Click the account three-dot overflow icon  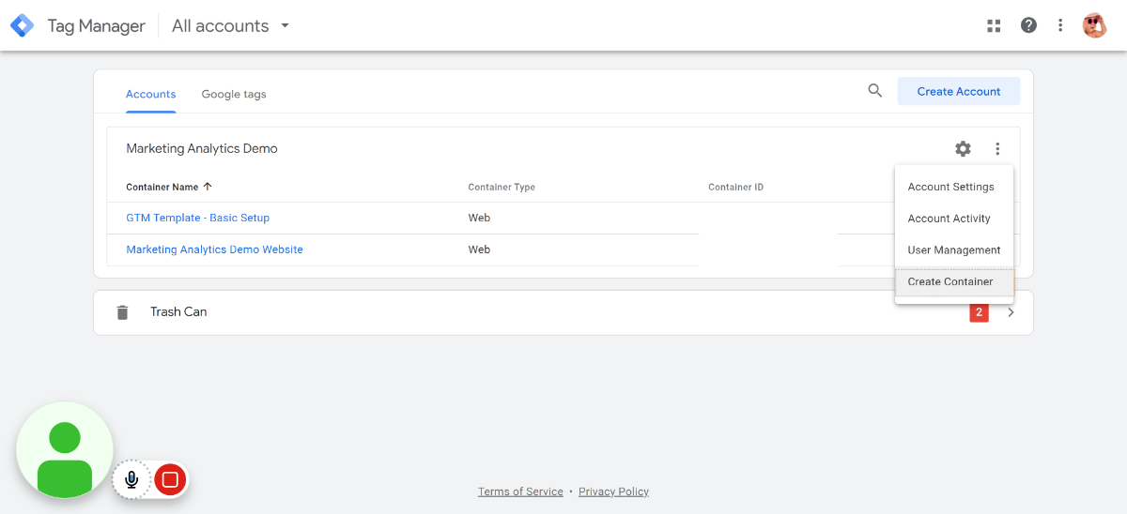(997, 148)
